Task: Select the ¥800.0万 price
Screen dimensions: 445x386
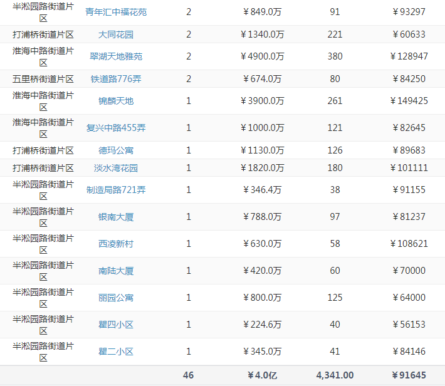Action: click(x=262, y=298)
